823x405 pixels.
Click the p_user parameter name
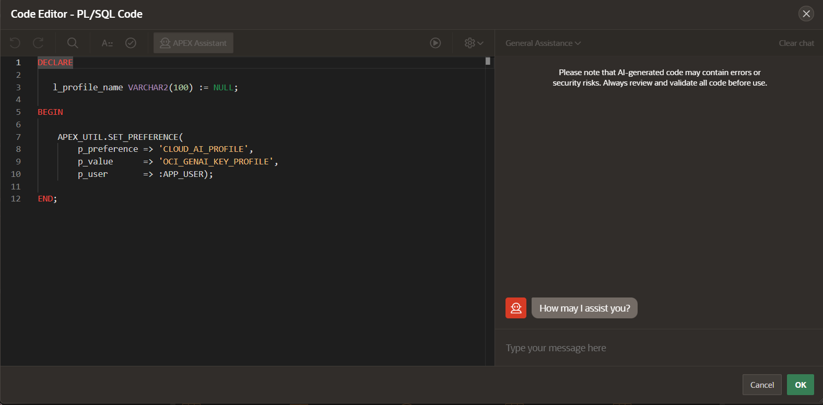click(93, 174)
